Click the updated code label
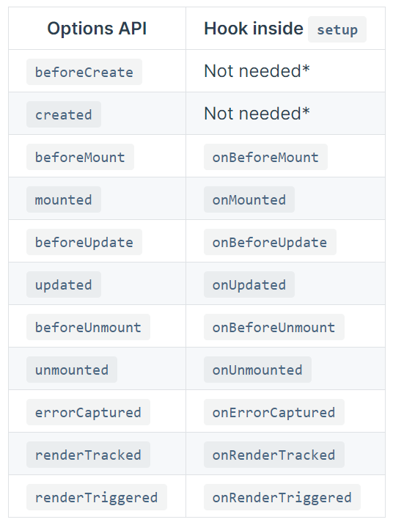Screen dimensions: 393x525 (64, 284)
